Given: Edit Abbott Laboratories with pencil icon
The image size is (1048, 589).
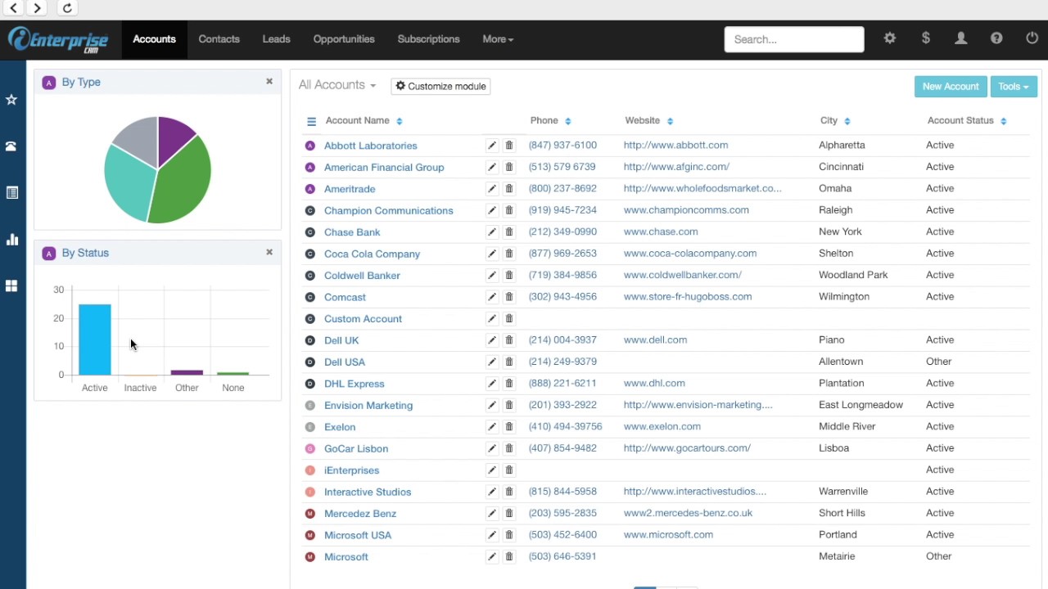Looking at the screenshot, I should 491,146.
